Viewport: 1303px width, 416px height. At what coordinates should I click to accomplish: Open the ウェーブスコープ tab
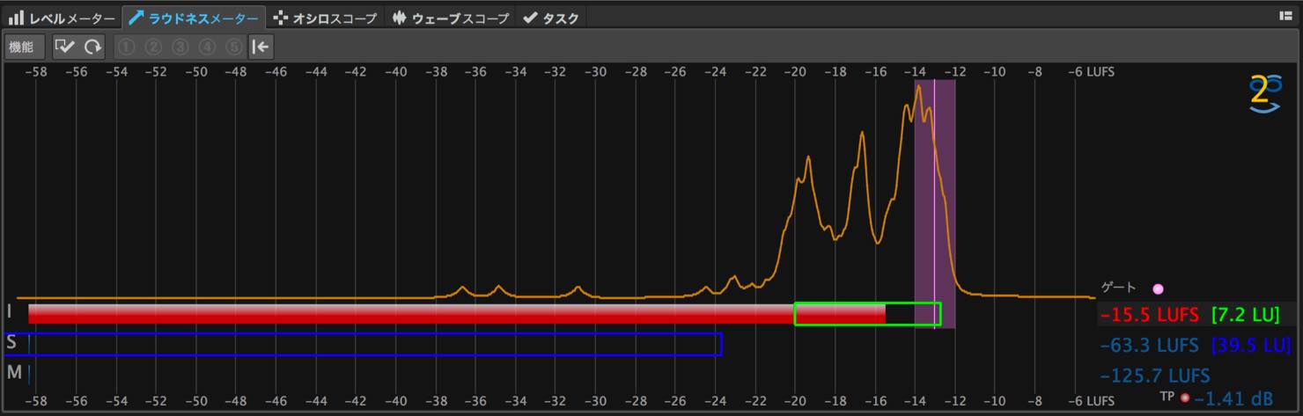click(x=450, y=18)
